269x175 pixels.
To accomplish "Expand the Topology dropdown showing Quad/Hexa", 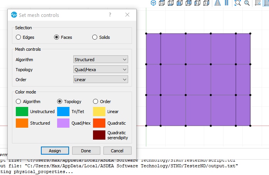I will [x=100, y=70].
